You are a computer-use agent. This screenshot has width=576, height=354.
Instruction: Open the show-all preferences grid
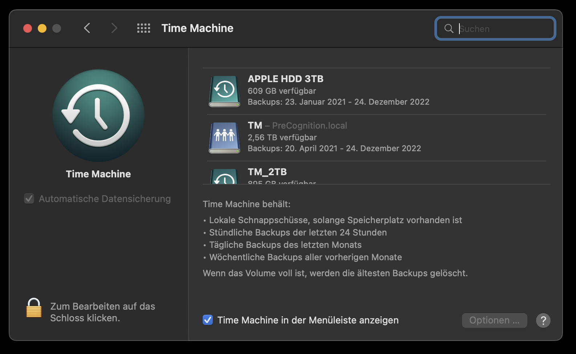click(x=143, y=28)
